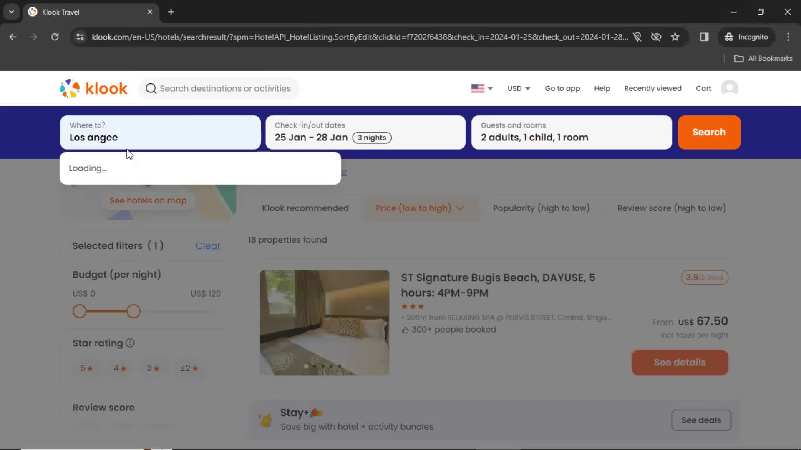
Task: Click the USD currency icon
Action: point(517,88)
